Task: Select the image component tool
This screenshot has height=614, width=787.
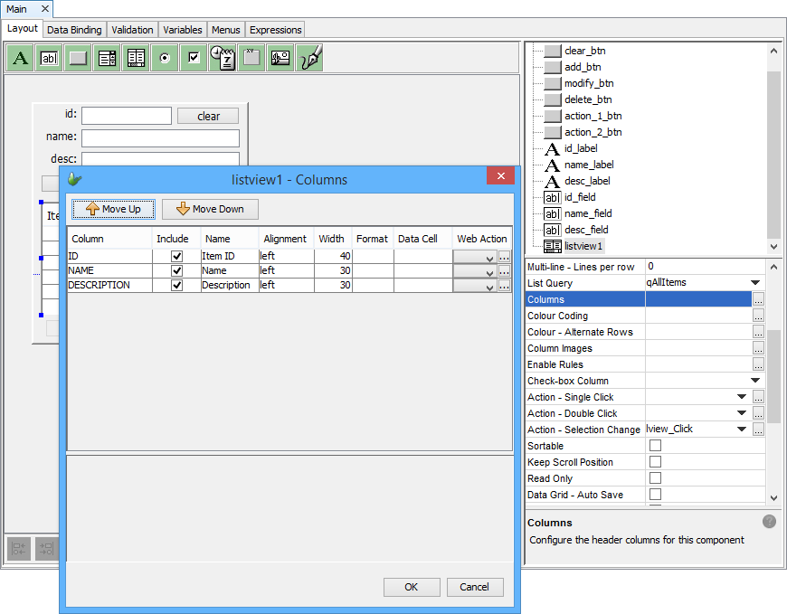Action: point(280,58)
